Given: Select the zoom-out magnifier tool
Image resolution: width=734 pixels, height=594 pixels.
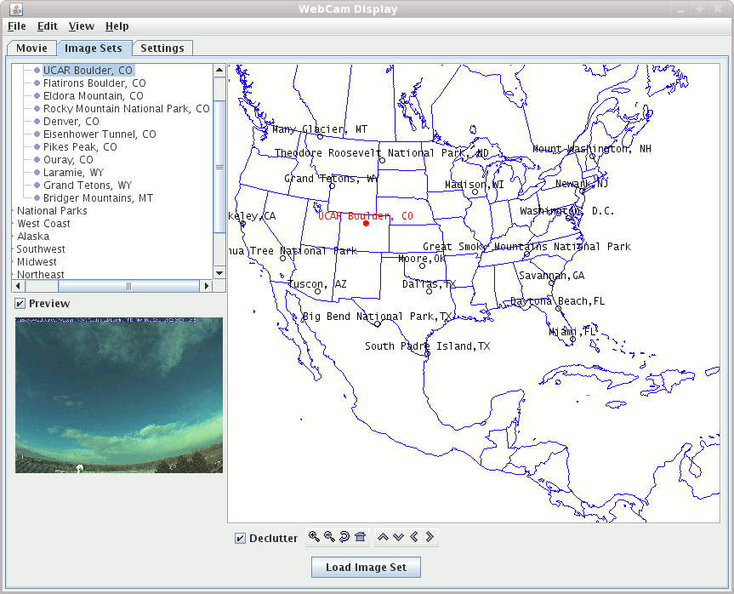Looking at the screenshot, I should click(x=328, y=537).
